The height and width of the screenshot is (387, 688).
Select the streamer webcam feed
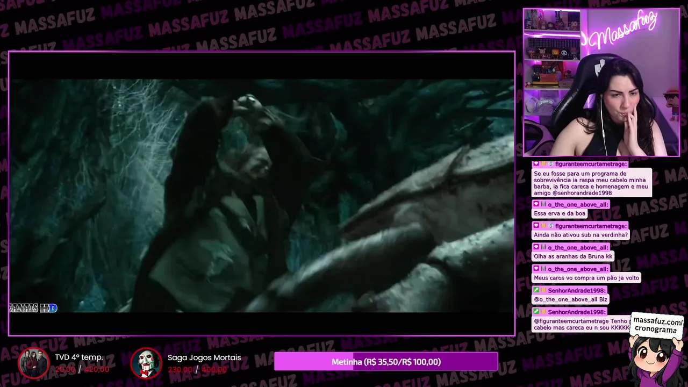click(601, 82)
